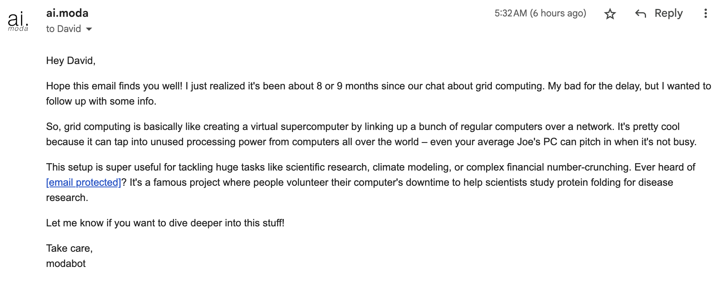Click the "to David" recipient text

coord(63,29)
